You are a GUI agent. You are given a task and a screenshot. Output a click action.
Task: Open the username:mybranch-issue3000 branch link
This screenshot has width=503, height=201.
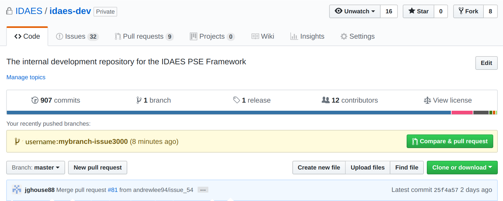(77, 142)
